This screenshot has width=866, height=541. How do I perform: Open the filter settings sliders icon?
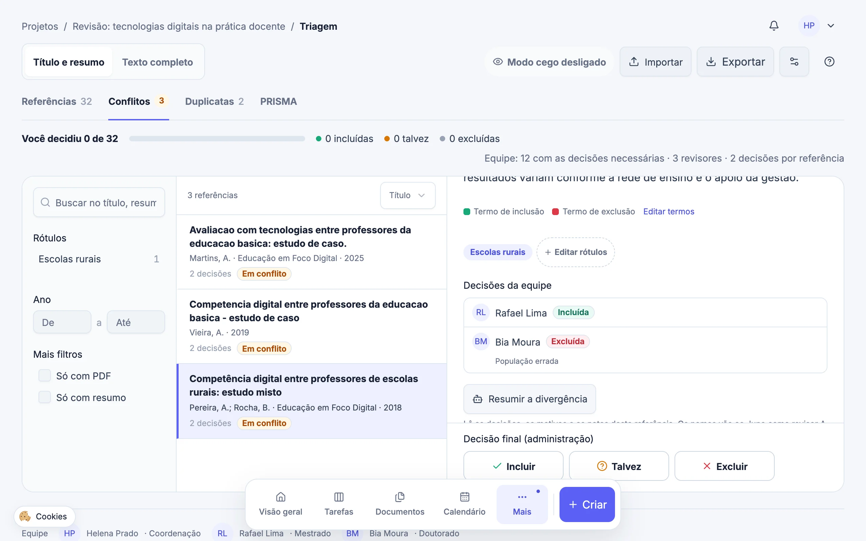click(794, 62)
